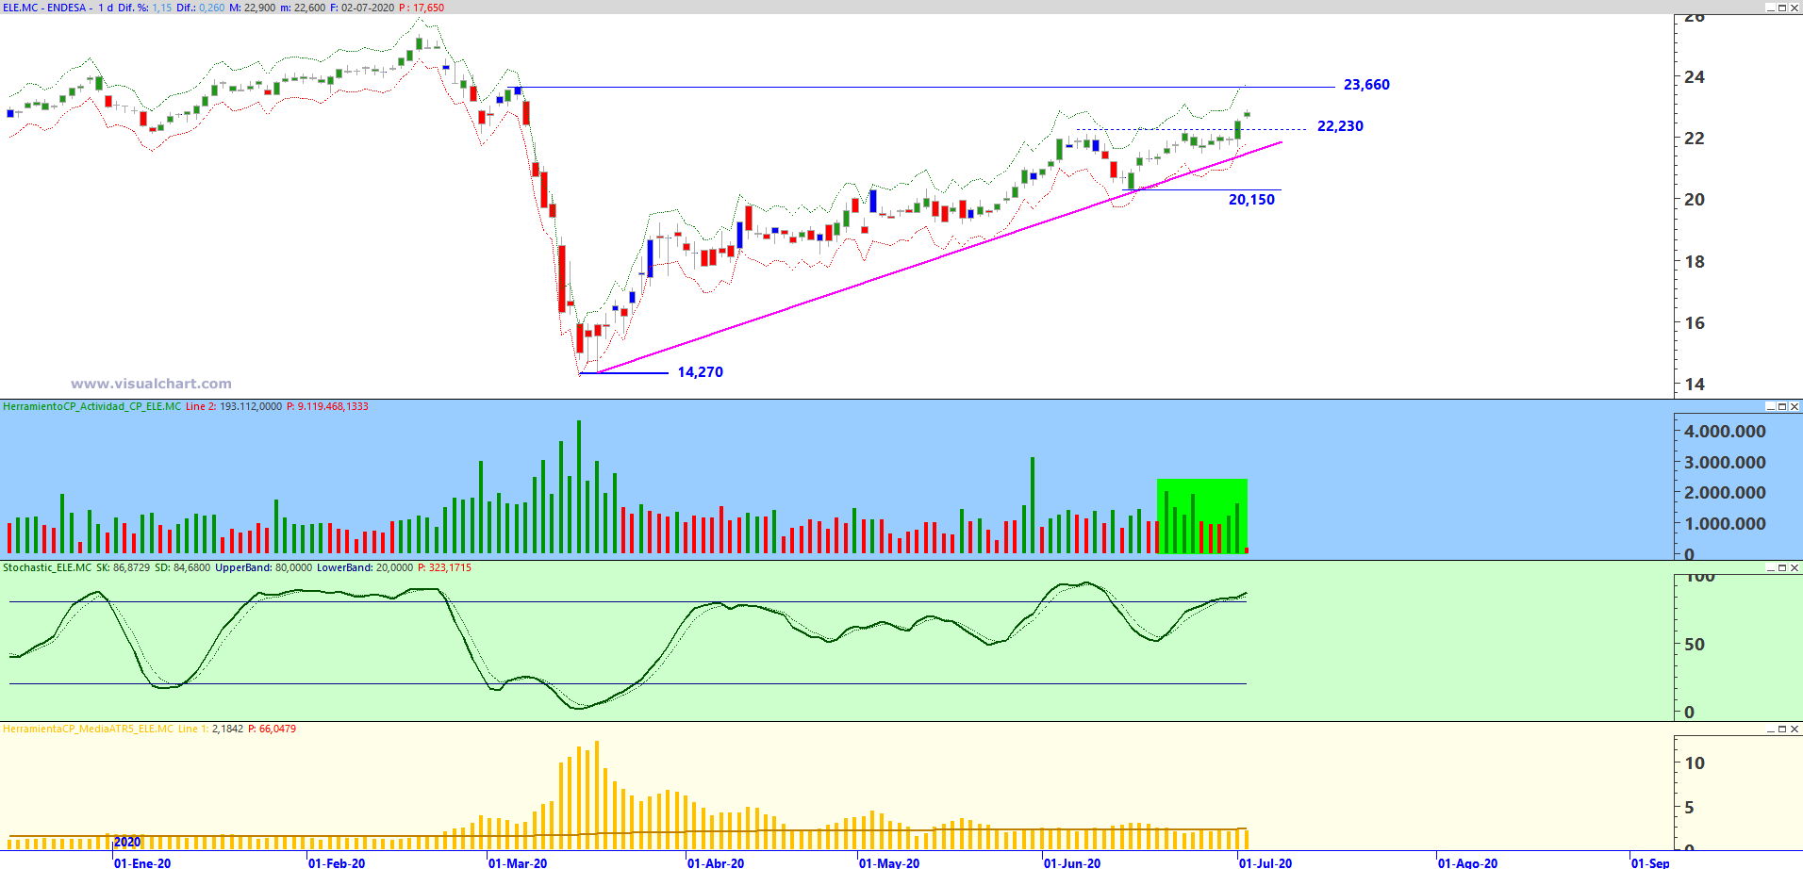The image size is (1803, 869).
Task: Click the LowerBand: 20,0000 stochastic value
Action: (x=364, y=567)
